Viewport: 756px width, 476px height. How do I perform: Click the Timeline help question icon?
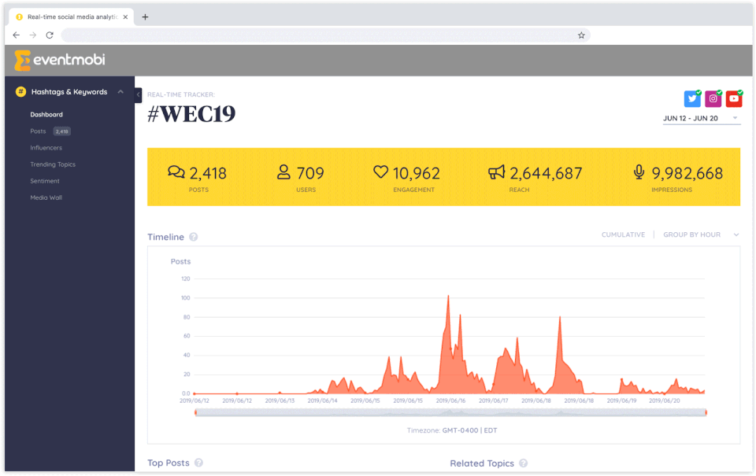(194, 237)
